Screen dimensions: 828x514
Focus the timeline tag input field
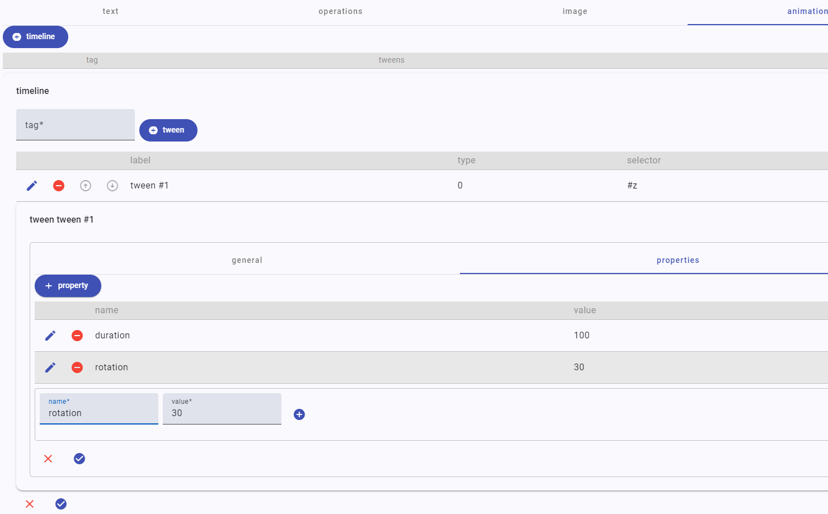click(x=76, y=125)
